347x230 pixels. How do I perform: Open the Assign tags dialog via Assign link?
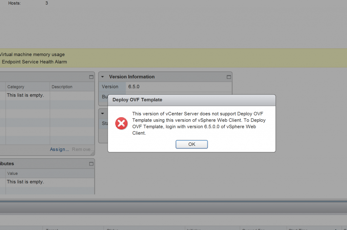[x=59, y=149]
